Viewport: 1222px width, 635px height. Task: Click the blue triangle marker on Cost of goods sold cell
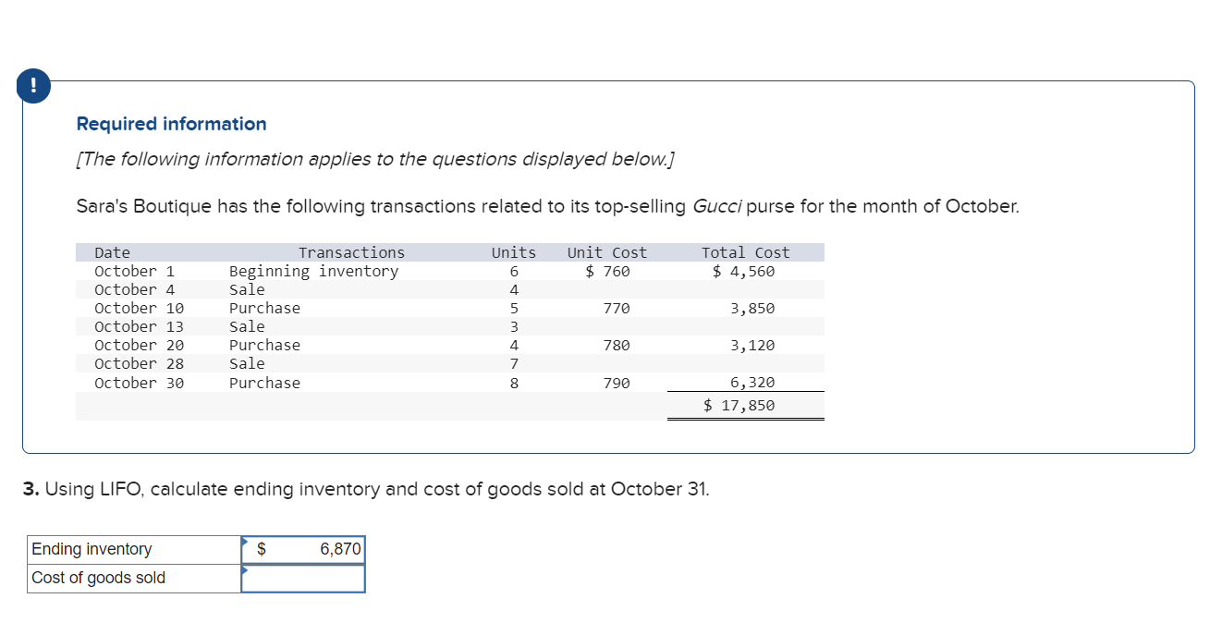(244, 568)
